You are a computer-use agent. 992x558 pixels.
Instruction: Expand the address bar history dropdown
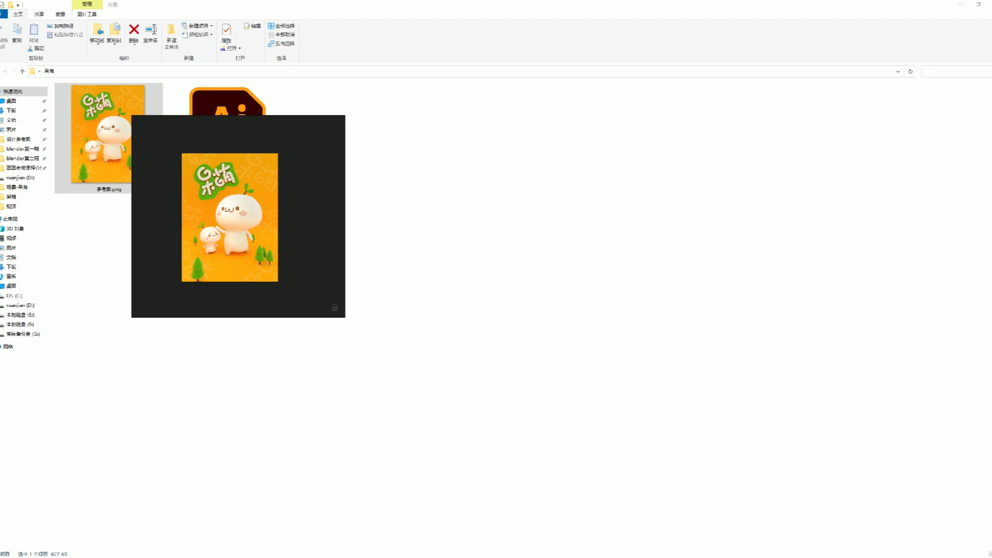point(898,71)
